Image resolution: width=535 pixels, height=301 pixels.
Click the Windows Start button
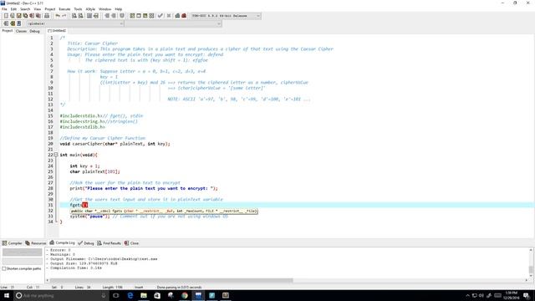tap(7, 295)
